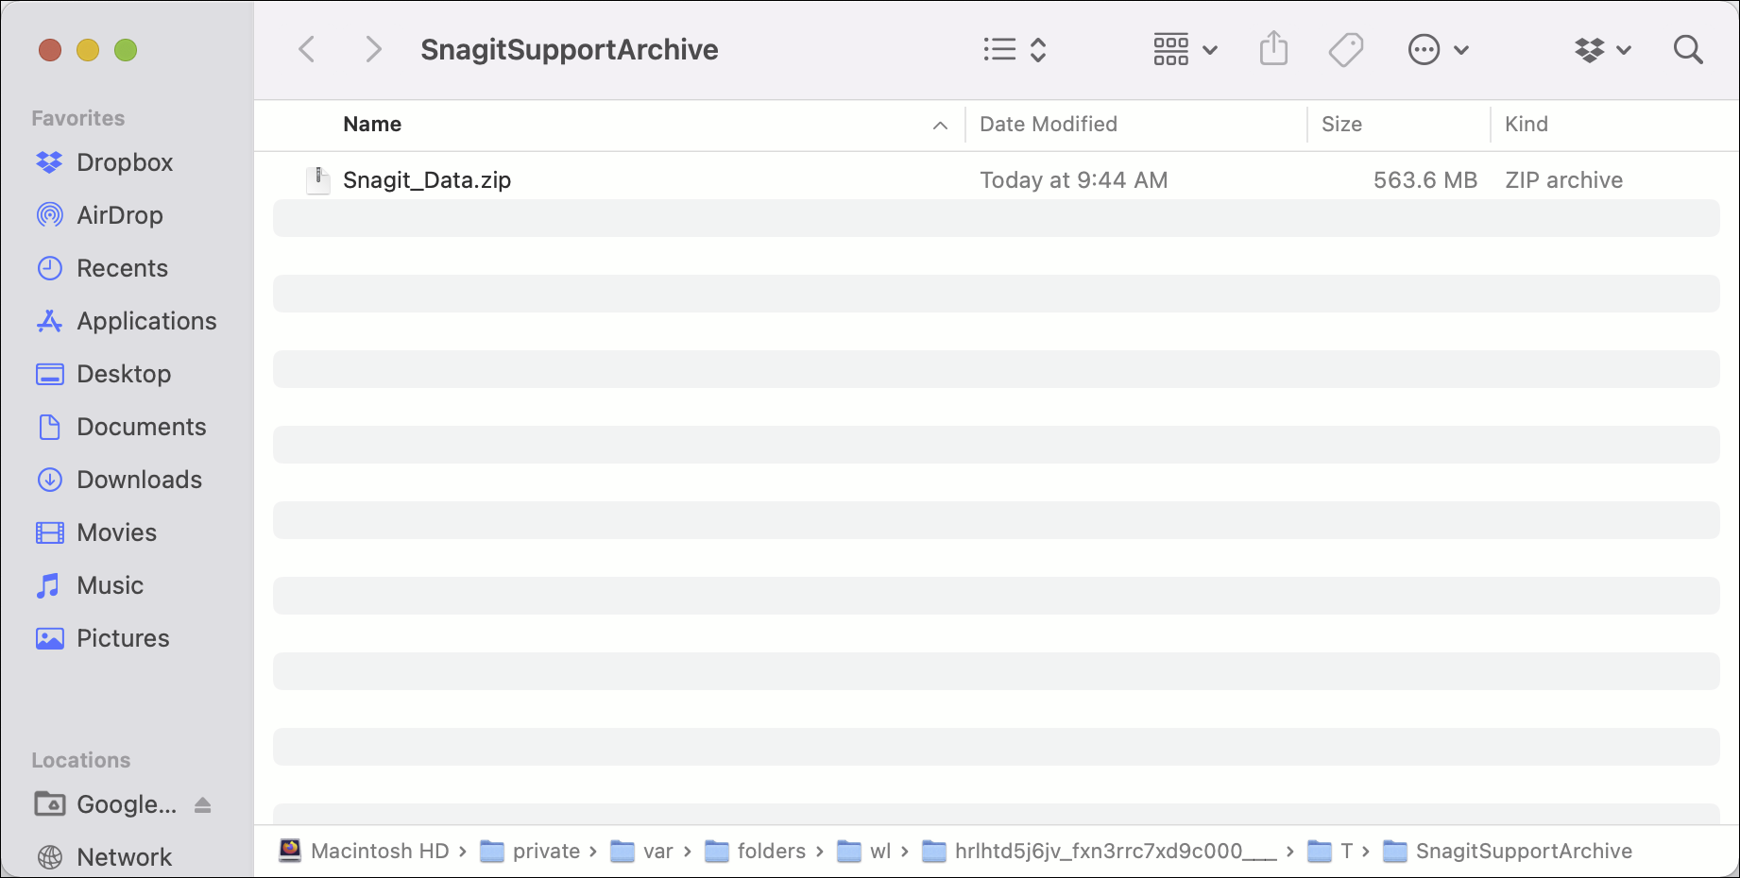Open the Dropbox toolbar dropdown
This screenshot has height=878, width=1740.
1602,49
